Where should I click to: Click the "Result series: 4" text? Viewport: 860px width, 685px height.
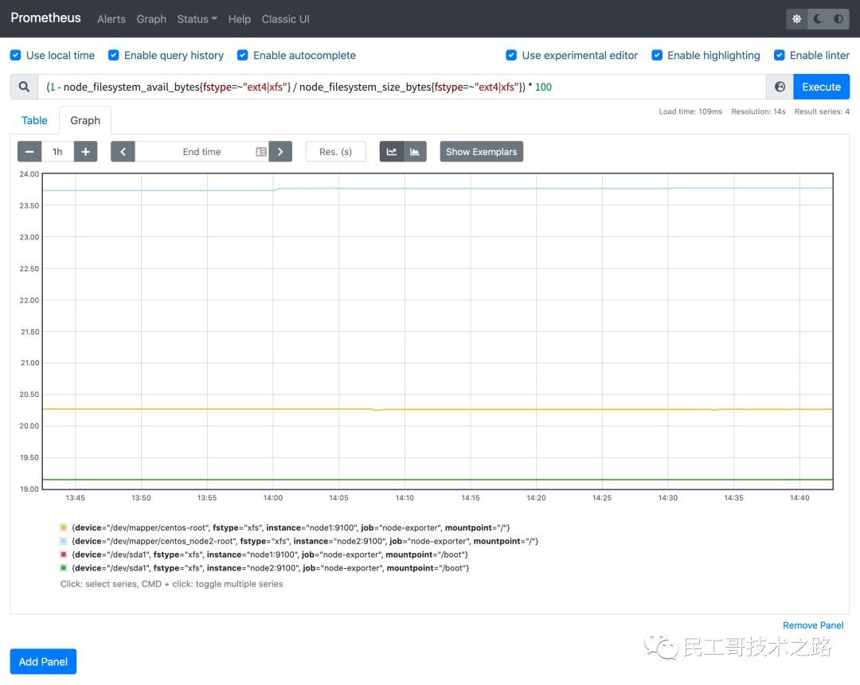tap(822, 112)
